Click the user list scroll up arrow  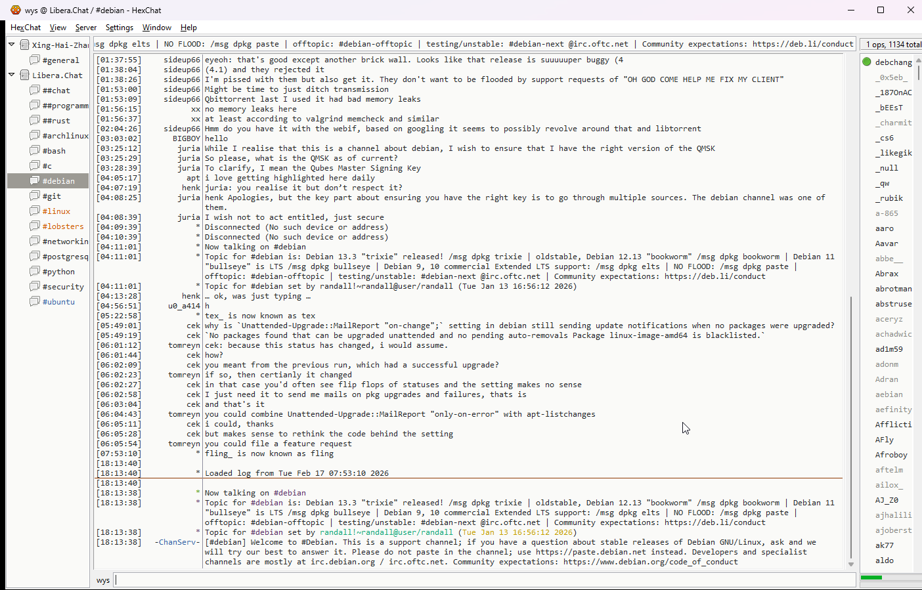[919, 60]
